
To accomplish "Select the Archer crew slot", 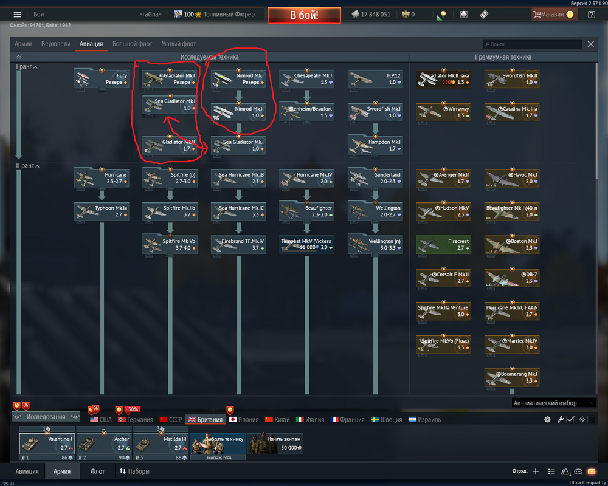I will (x=104, y=443).
